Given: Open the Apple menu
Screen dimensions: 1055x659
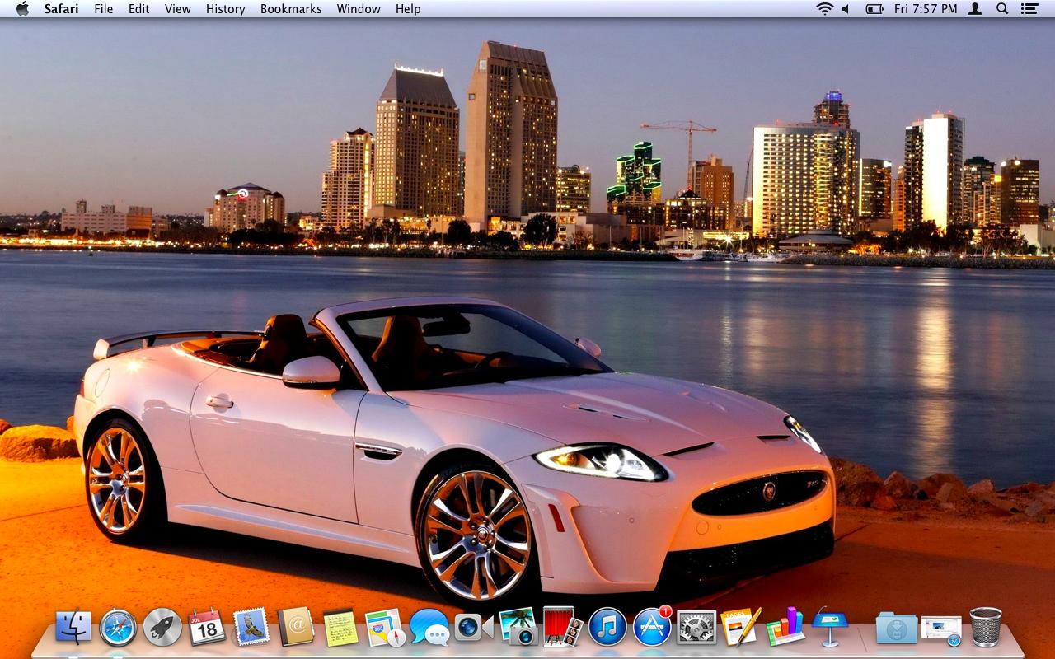Looking at the screenshot, I should [x=22, y=8].
